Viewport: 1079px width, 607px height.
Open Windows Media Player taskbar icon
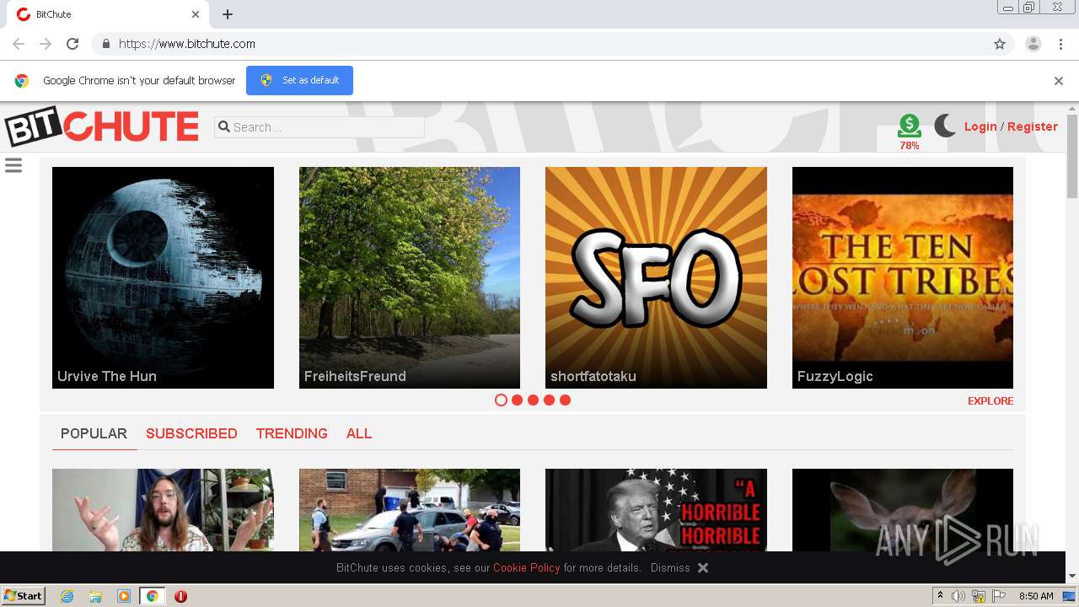click(124, 596)
